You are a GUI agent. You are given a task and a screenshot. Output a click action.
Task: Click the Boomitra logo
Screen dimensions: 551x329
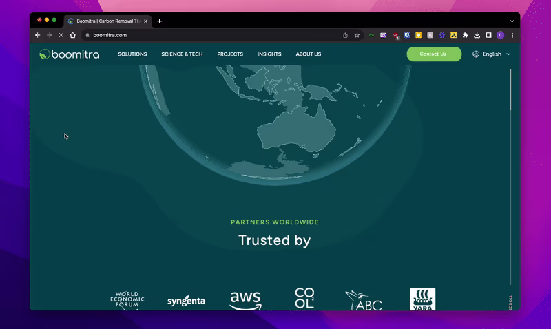(x=70, y=54)
